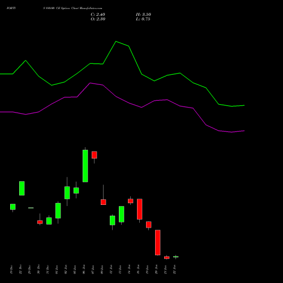Select the 14 Jan date label

click(129, 269)
